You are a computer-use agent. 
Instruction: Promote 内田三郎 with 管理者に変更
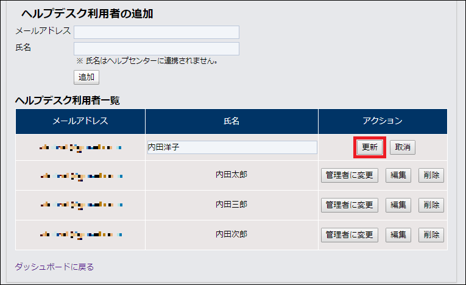pyautogui.click(x=350, y=205)
